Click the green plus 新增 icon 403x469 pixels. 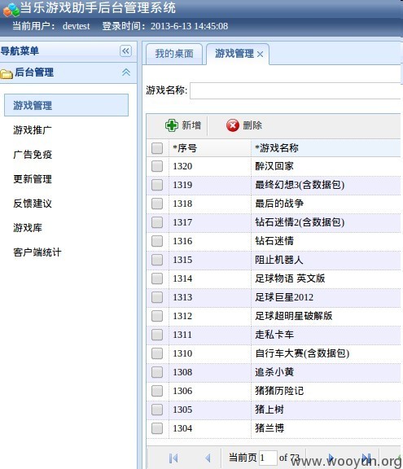pyautogui.click(x=172, y=125)
